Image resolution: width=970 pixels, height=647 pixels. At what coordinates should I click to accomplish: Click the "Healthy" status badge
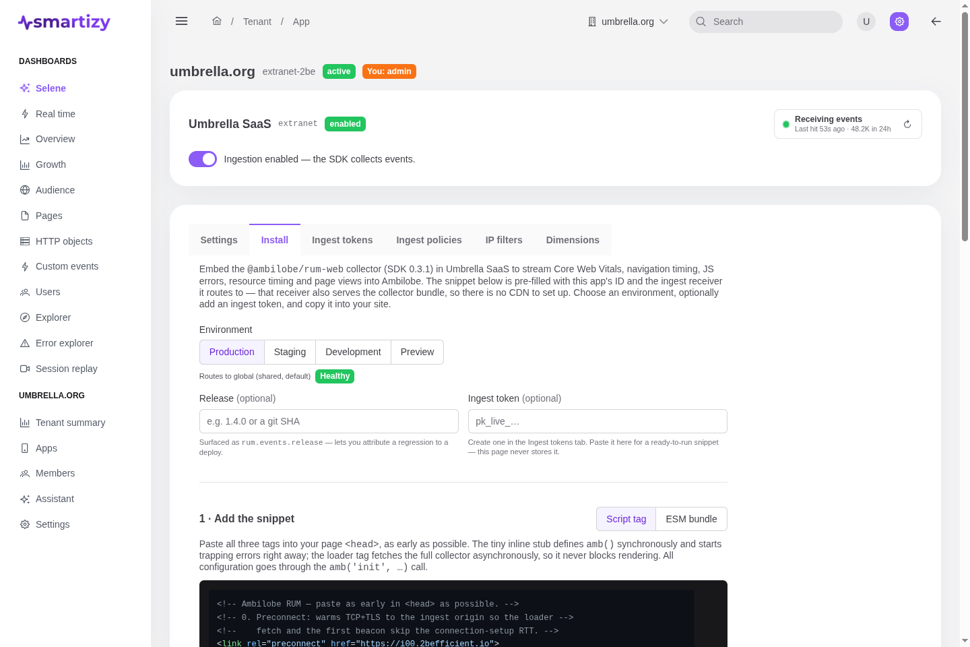pyautogui.click(x=335, y=376)
